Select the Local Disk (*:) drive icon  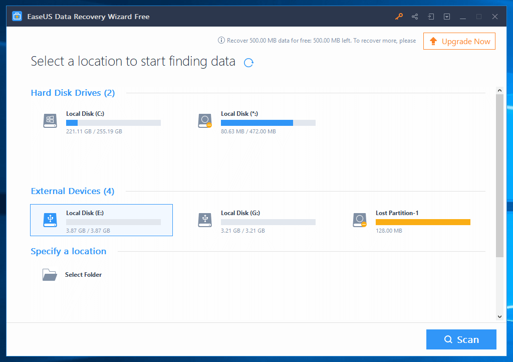[x=204, y=121]
